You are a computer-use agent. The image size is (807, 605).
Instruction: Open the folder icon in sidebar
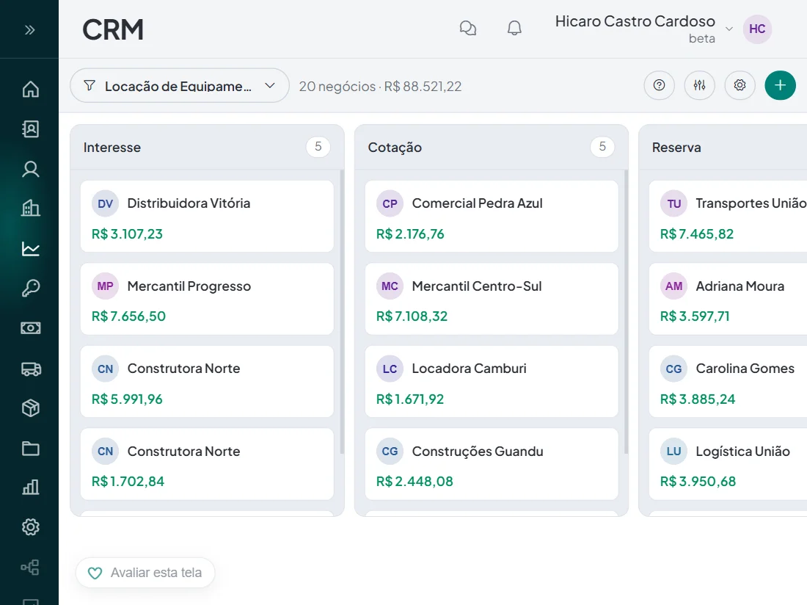pyautogui.click(x=30, y=449)
